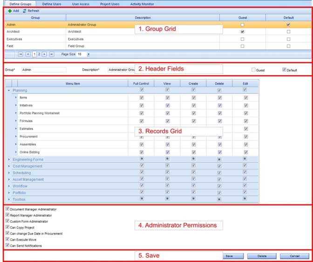Expand the Procurement row
Screen dimensions: 313x262
(16, 137)
